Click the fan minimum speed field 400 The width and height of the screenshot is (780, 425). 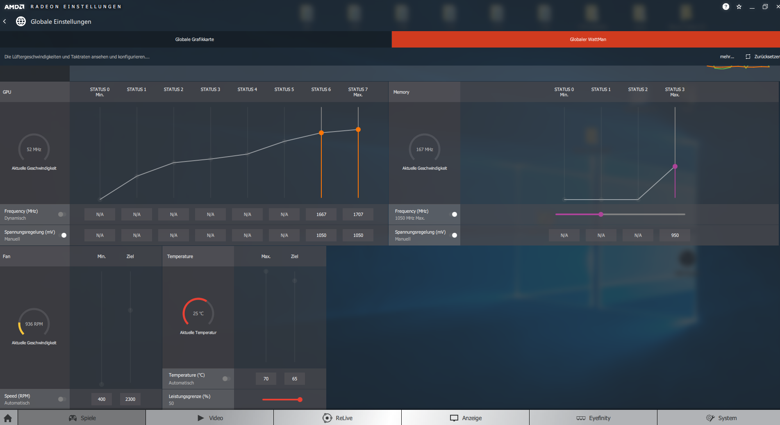click(x=102, y=399)
